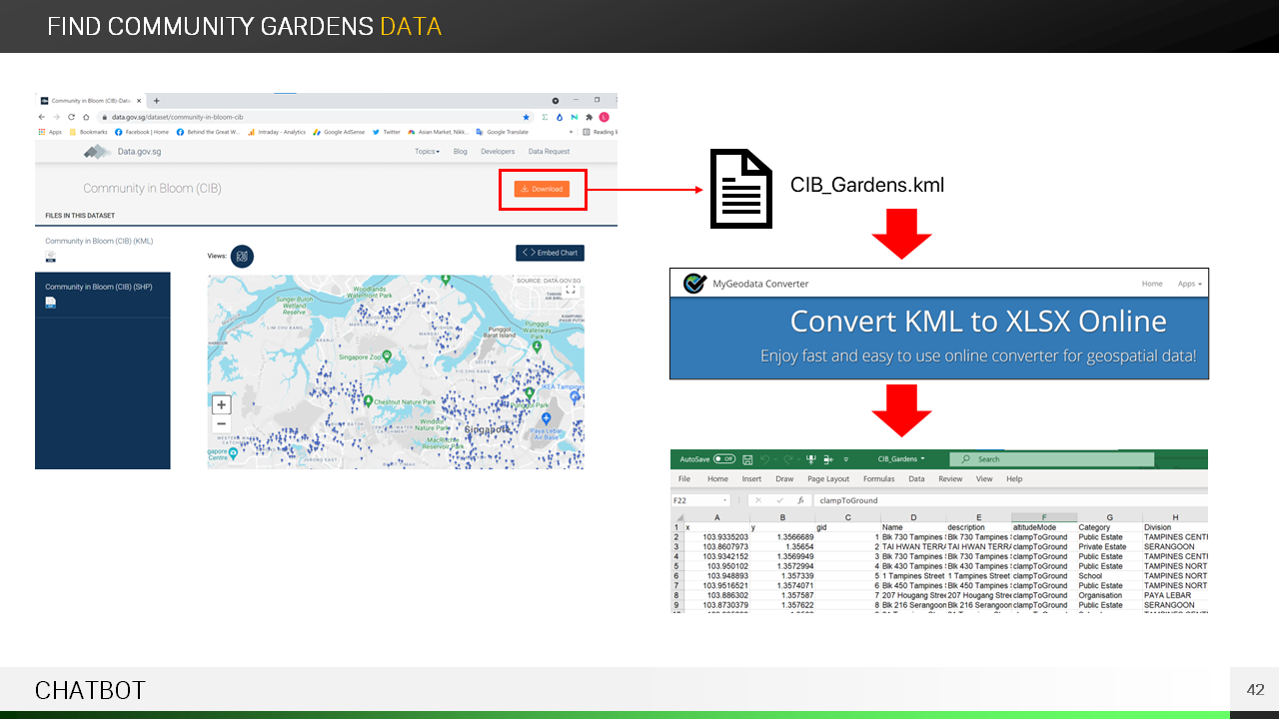1279x719 pixels.
Task: Click the Excel Search box
Action: 1049,459
